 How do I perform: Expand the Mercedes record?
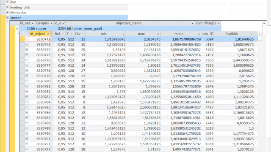pyautogui.click(x=8, y=12)
